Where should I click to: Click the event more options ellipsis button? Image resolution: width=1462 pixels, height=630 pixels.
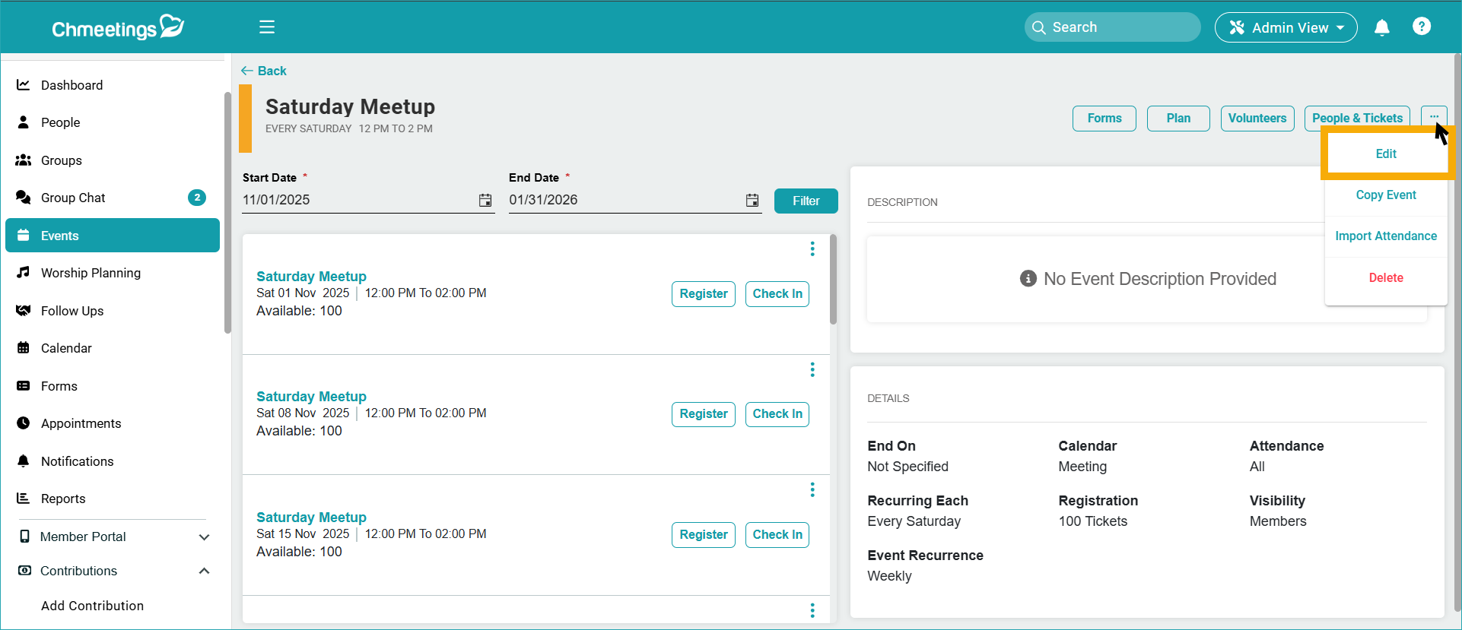point(1433,117)
